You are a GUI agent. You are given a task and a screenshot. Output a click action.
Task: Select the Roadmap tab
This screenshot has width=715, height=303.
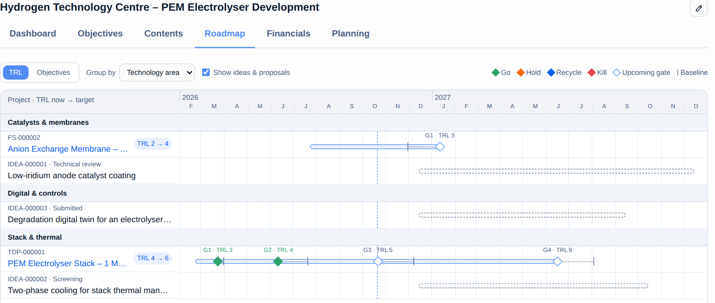(x=225, y=34)
